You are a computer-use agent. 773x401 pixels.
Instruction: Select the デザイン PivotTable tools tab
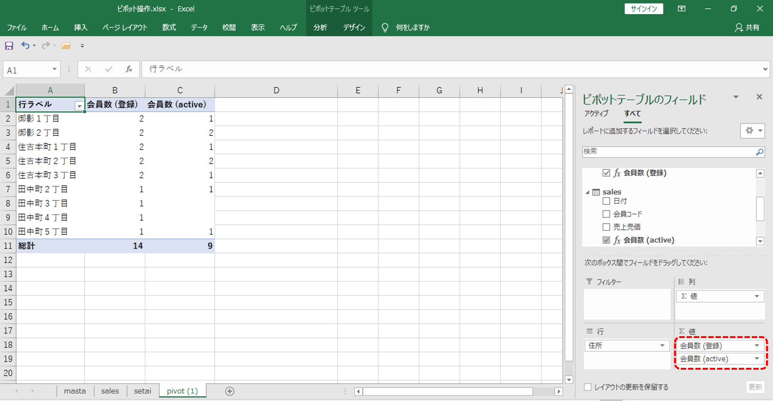click(354, 27)
